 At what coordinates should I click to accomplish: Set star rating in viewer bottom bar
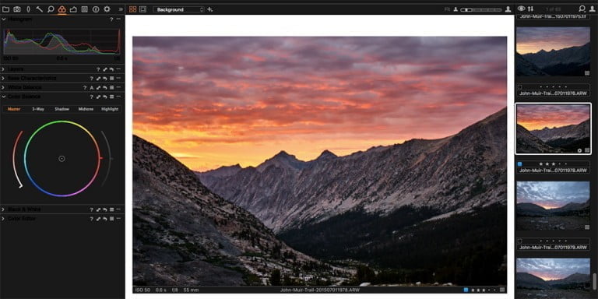pyautogui.click(x=484, y=290)
